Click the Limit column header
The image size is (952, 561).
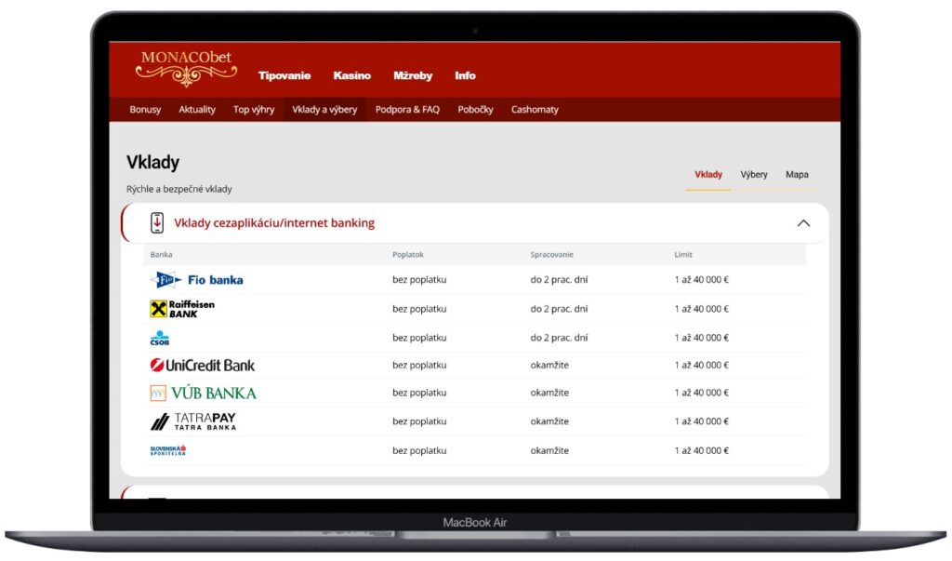point(683,255)
